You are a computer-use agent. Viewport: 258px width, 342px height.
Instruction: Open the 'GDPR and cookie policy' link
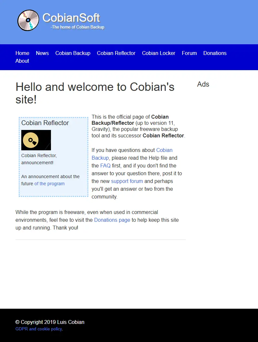point(39,329)
